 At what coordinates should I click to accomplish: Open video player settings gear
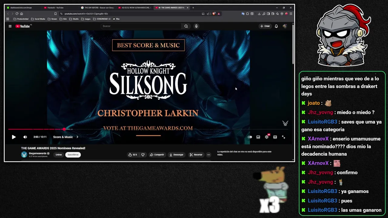[x=267, y=137]
